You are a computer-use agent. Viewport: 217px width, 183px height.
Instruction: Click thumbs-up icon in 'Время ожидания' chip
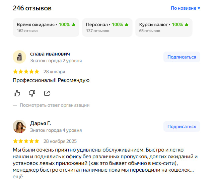coord(73,24)
